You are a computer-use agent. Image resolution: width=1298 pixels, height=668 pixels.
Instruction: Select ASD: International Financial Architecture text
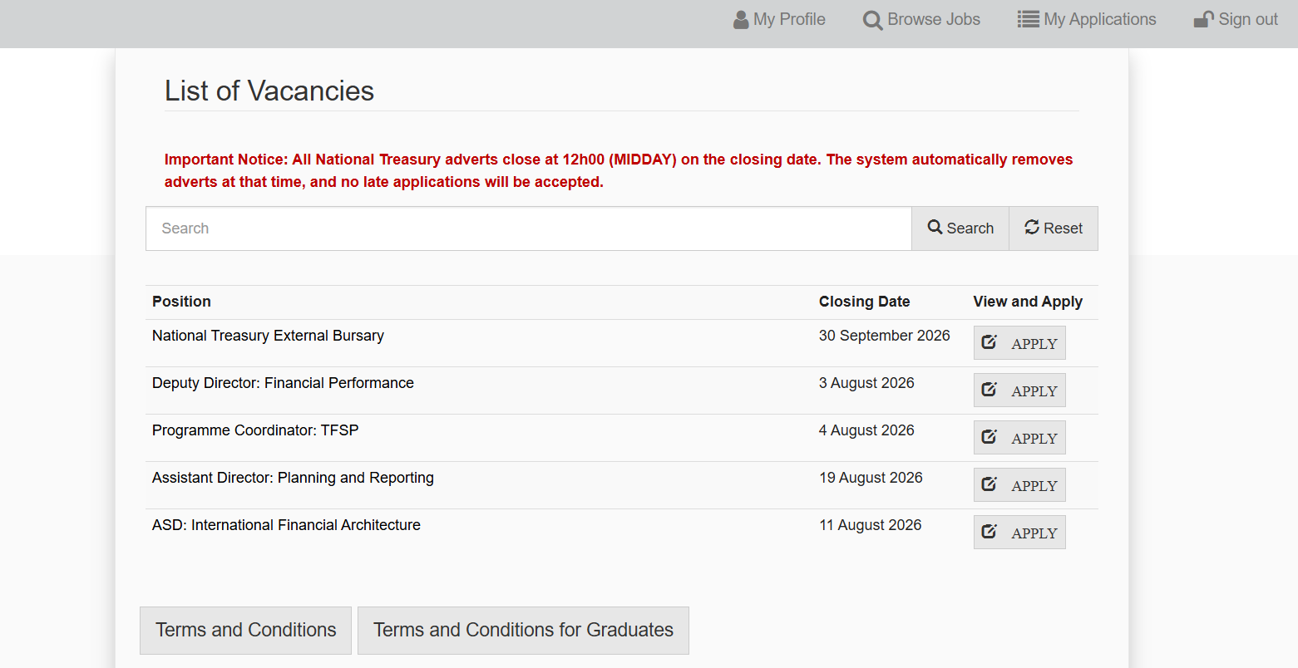tap(286, 525)
